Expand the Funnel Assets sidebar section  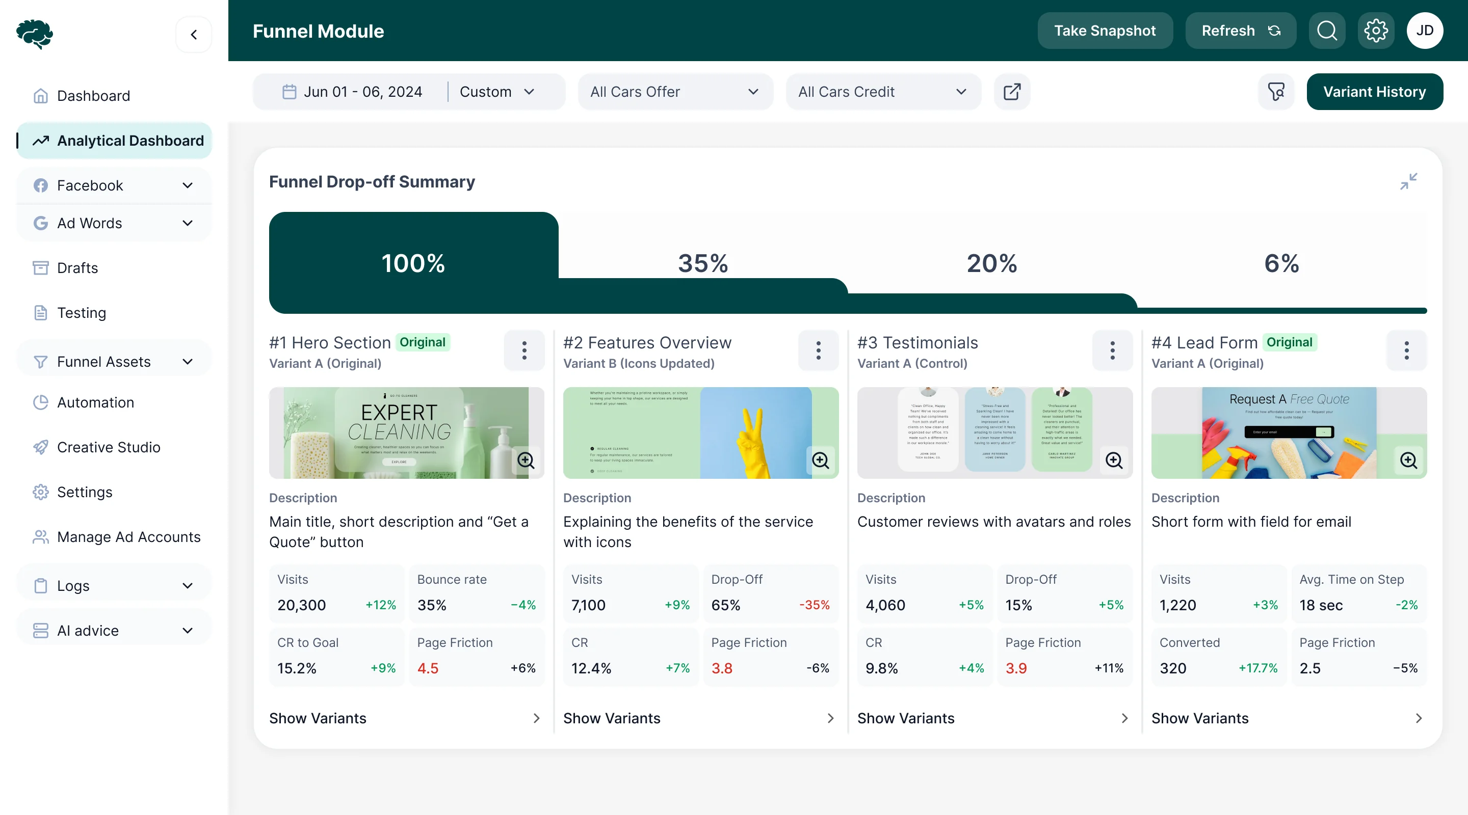114,362
